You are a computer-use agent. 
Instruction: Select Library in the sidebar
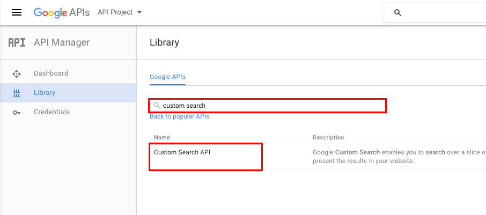[45, 93]
